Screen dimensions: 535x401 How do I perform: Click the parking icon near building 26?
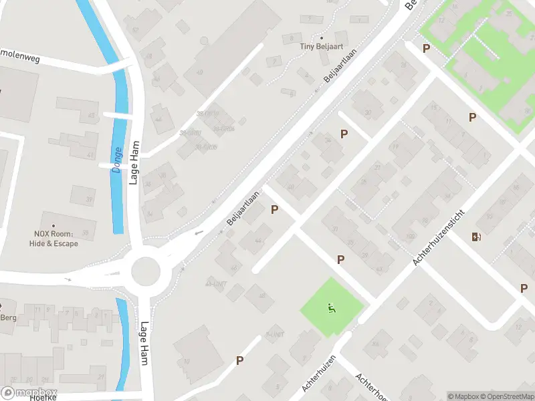(426, 48)
